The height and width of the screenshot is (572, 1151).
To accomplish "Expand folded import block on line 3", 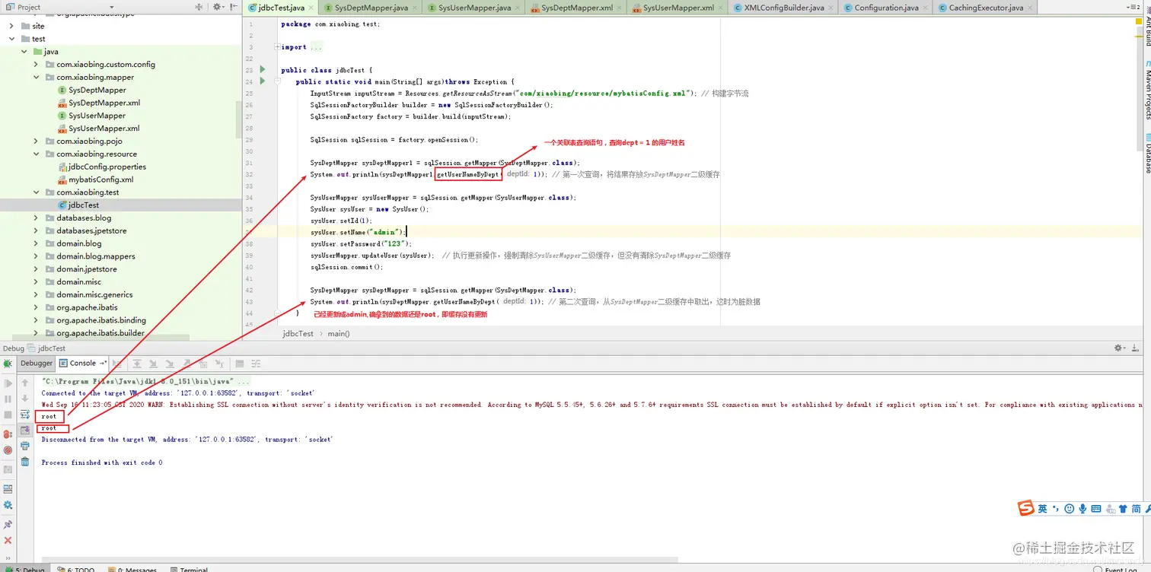I will [277, 47].
